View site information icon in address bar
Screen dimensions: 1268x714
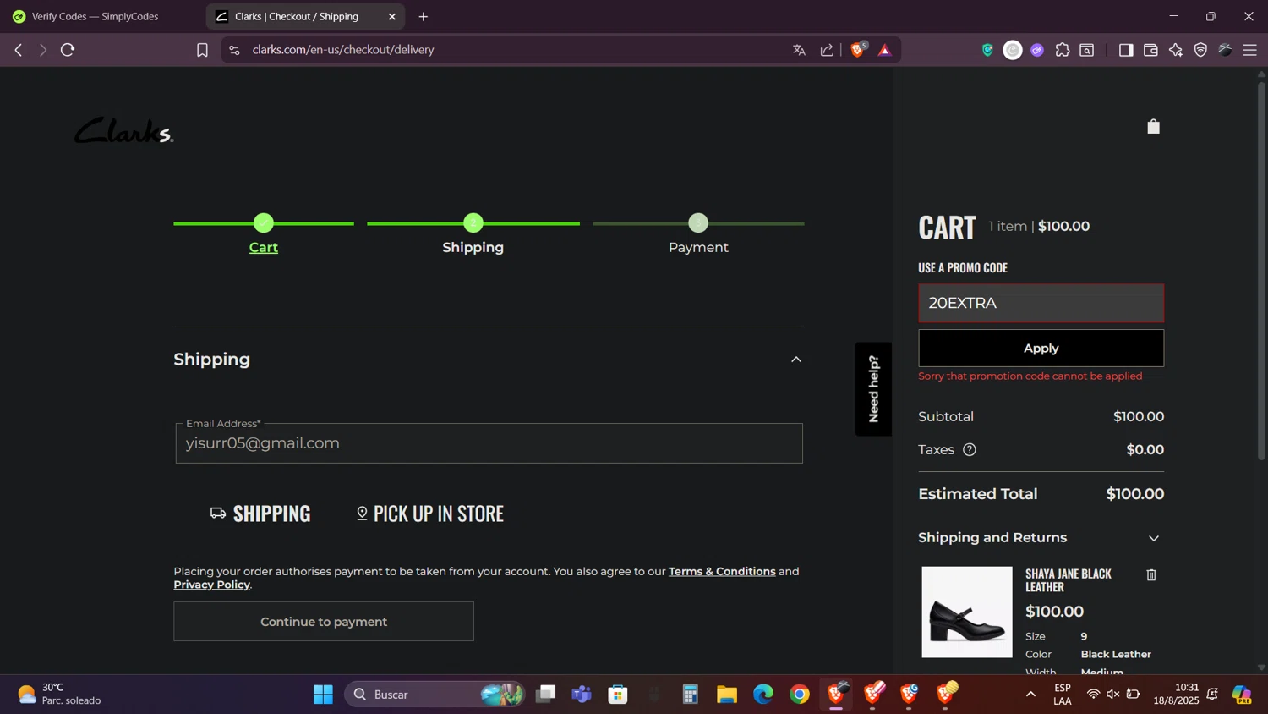(234, 50)
